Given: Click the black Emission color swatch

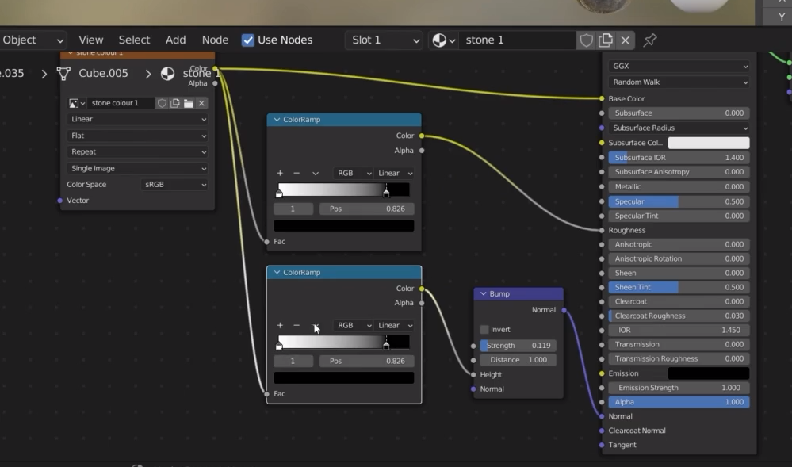Looking at the screenshot, I should (x=709, y=373).
